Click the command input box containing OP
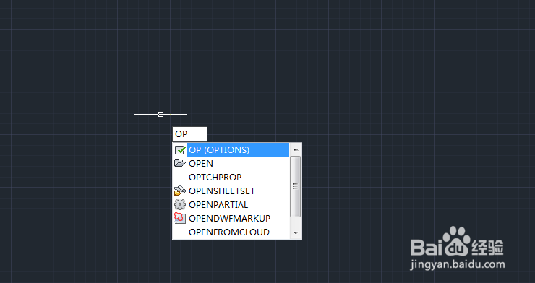The width and height of the screenshot is (535, 283). 189,134
